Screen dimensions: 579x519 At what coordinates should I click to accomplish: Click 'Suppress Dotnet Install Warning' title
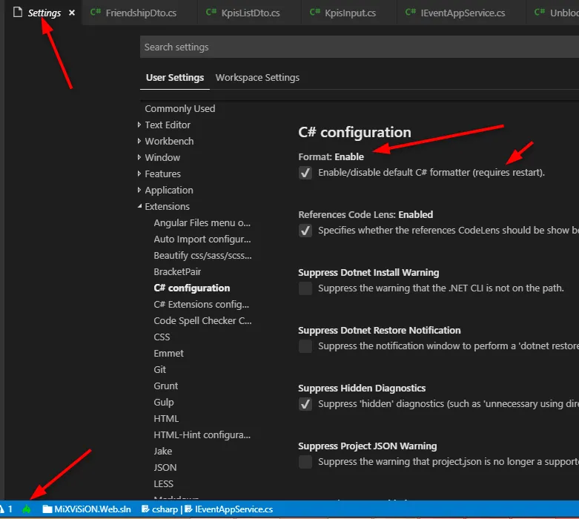[368, 273]
